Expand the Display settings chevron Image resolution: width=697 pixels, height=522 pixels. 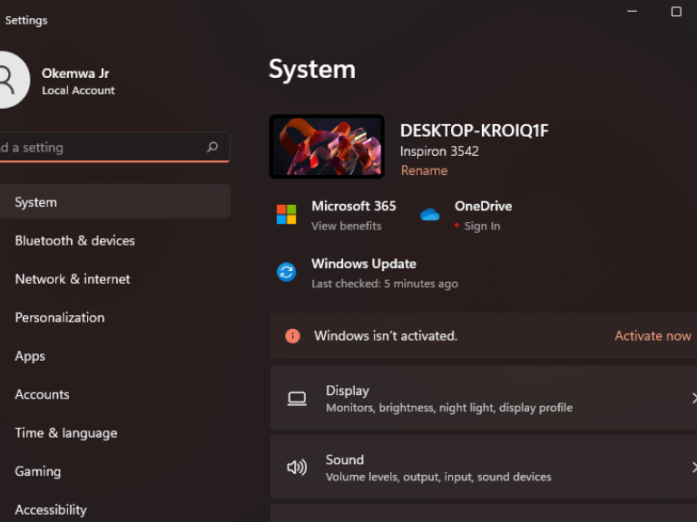coord(693,399)
